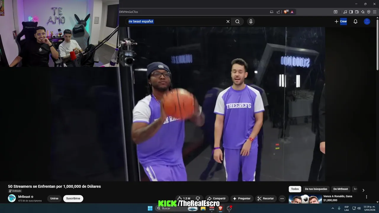Screen dimensions: 379x213
Task: Like the video with 1.5 M thumbs up
Action: (x=184, y=199)
